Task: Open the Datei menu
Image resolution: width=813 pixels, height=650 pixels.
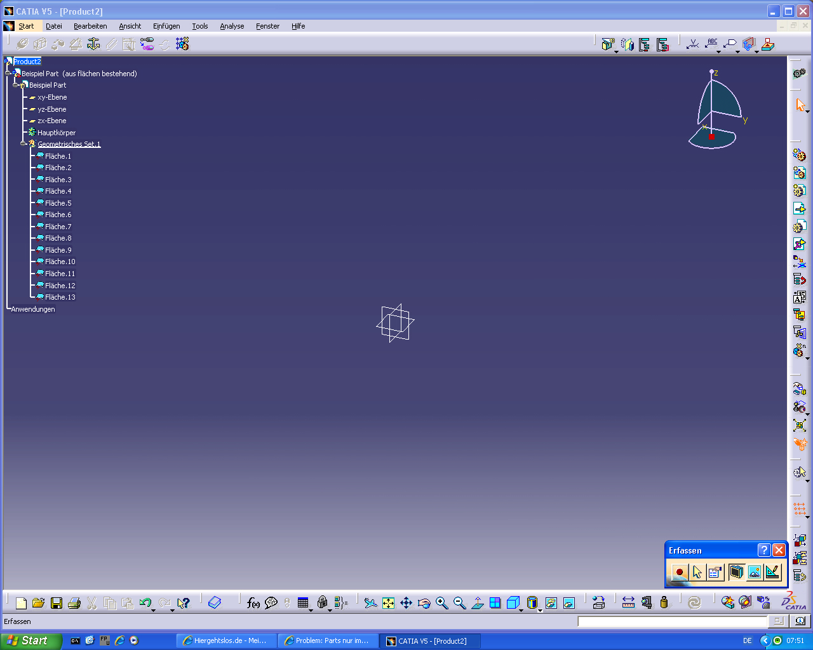Action: pyautogui.click(x=54, y=26)
